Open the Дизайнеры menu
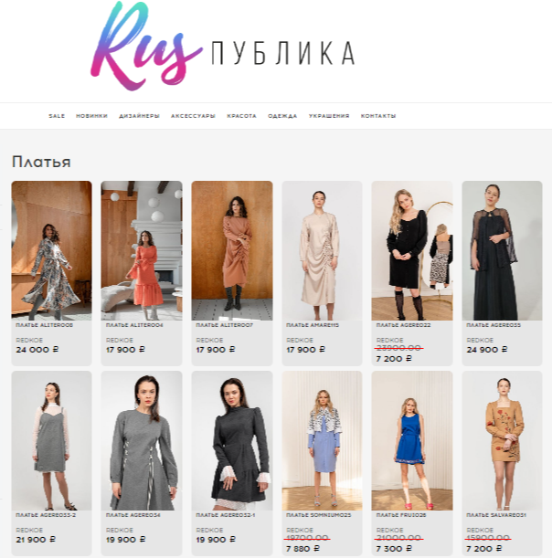This screenshot has width=552, height=558. point(139,116)
